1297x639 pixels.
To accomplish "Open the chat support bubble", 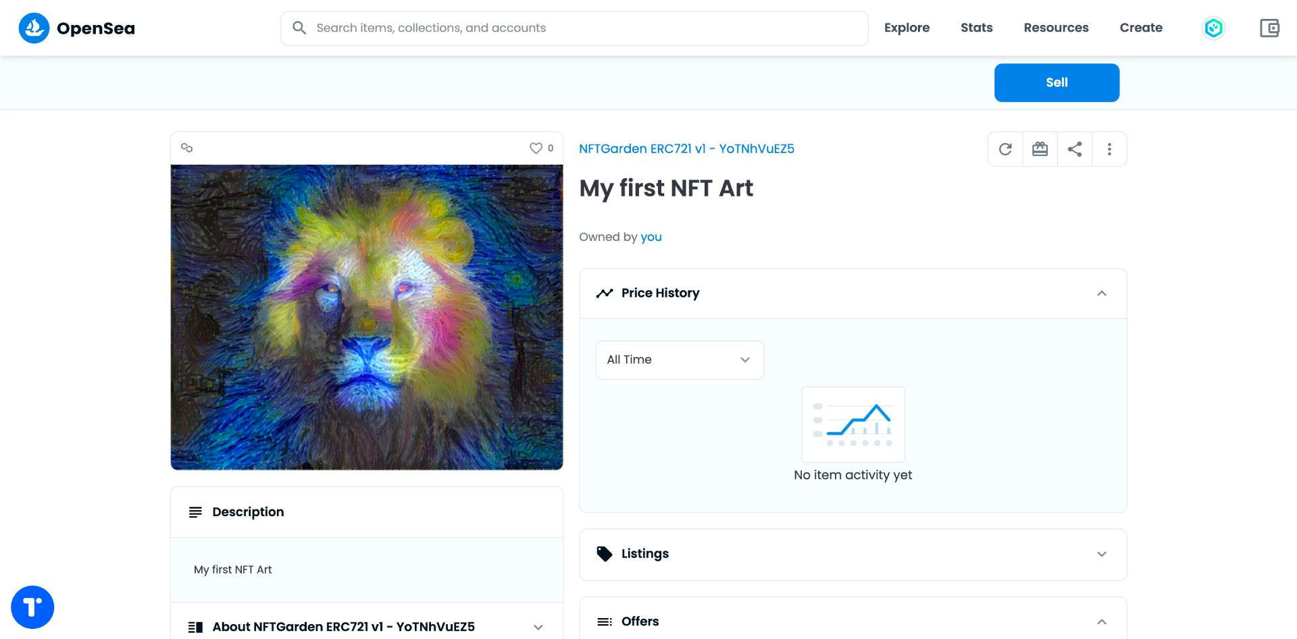I will click(32, 607).
